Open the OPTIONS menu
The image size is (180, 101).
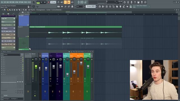[x=21, y=2]
